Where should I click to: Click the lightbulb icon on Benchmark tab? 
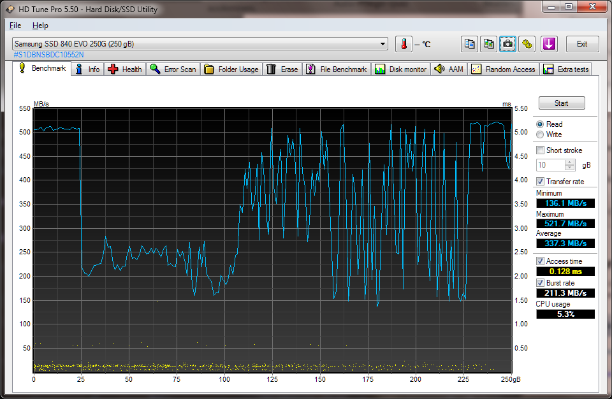(x=22, y=68)
